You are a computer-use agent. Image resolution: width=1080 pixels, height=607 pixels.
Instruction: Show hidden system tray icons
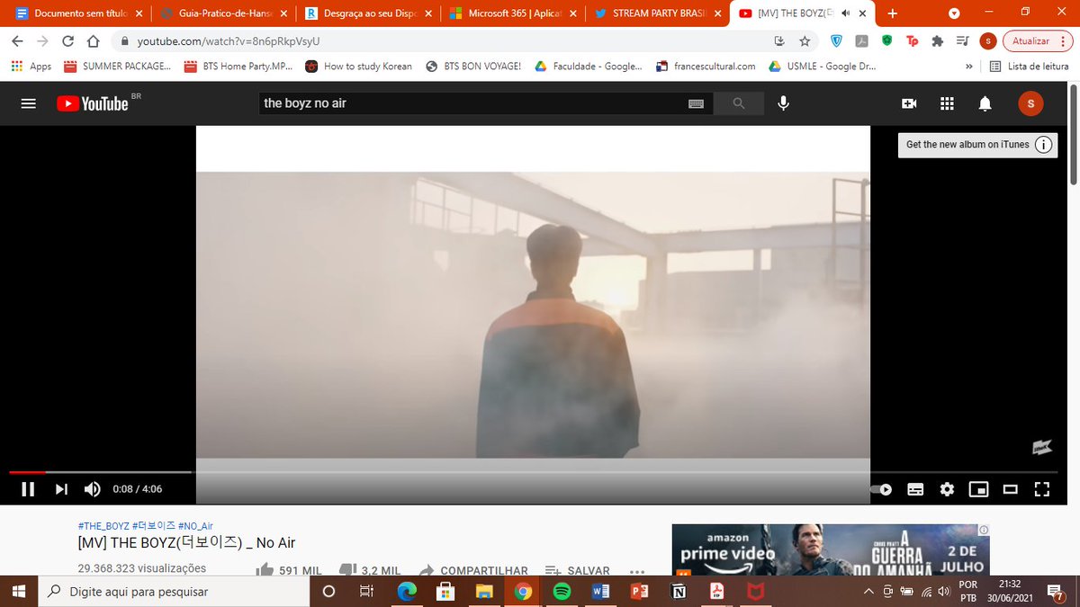(868, 592)
